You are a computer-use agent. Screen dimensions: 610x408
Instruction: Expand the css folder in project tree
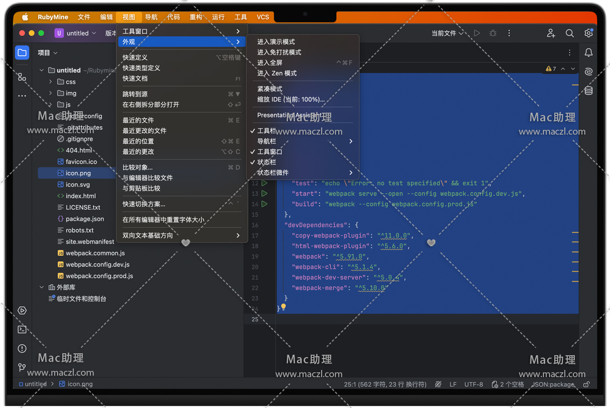point(50,82)
